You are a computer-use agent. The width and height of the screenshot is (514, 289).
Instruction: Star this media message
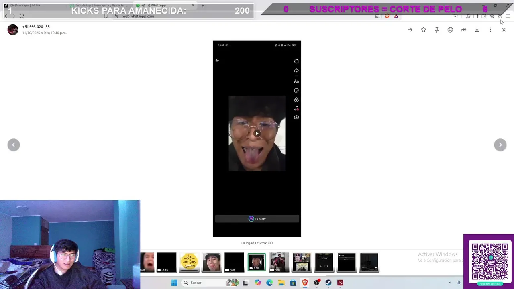(x=423, y=30)
